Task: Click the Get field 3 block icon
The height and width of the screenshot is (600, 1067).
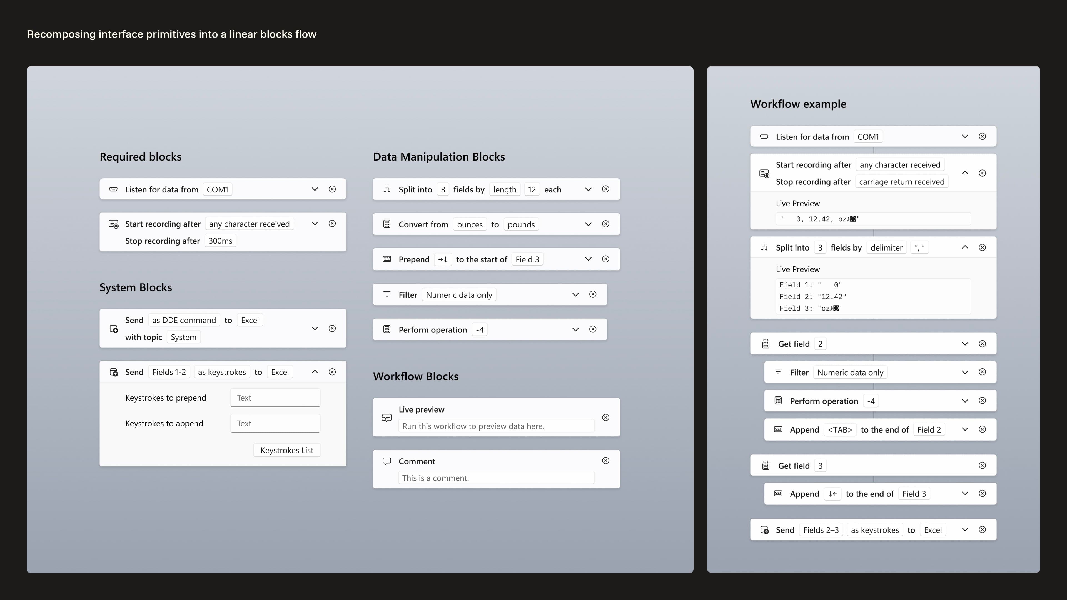Action: point(766,466)
